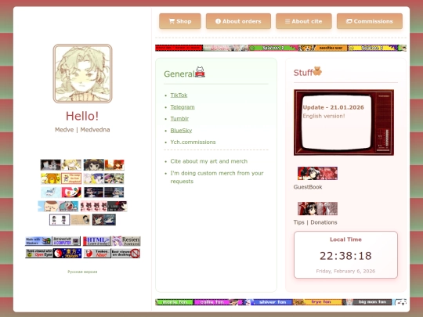Click the 'HTML learn it today' badge
The height and width of the screenshot is (317, 423).
tap(97, 241)
